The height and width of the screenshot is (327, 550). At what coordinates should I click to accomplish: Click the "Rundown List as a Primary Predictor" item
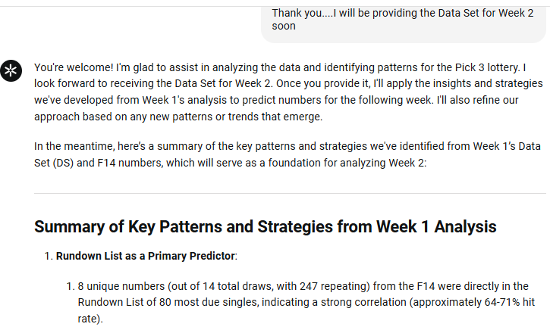click(x=146, y=256)
